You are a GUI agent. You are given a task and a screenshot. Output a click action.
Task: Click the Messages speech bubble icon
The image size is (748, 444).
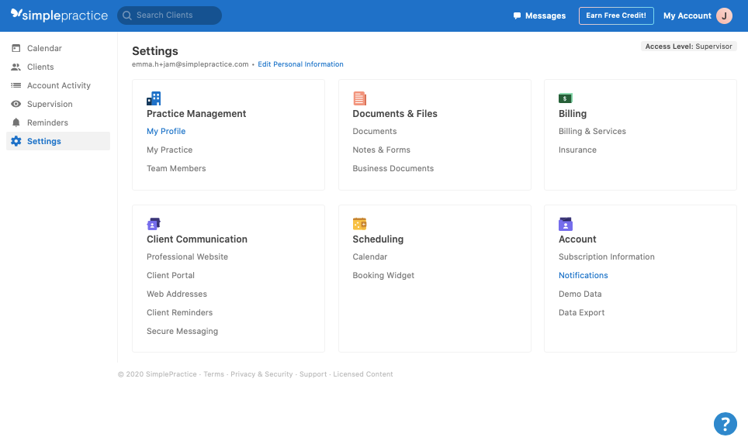coord(517,15)
